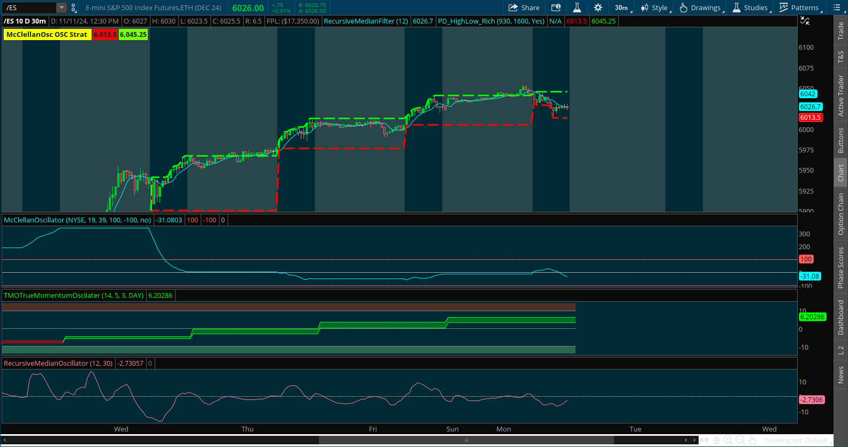This screenshot has width=848, height=447.
Task: Click scroll left arrow at bottom-left
Action: coord(5,440)
